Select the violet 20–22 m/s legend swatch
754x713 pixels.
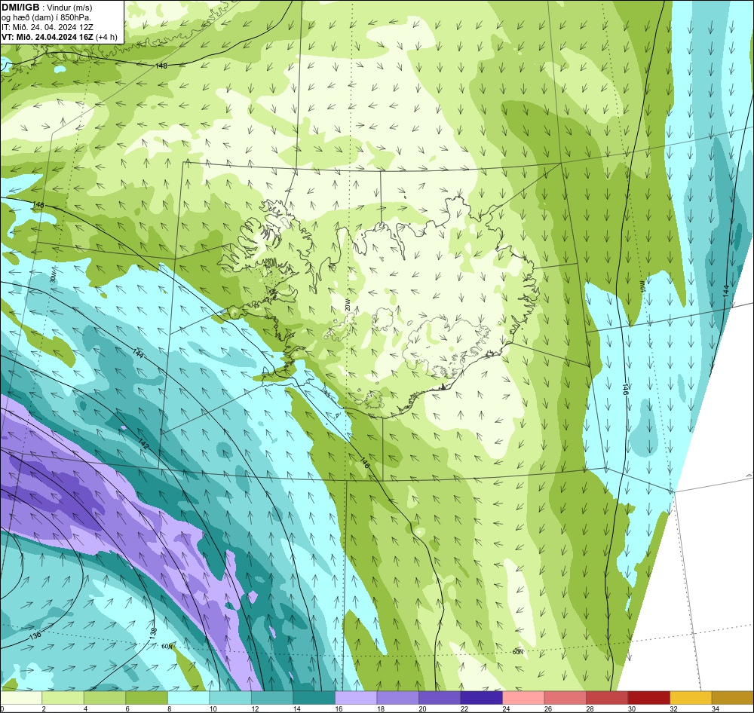pos(440,697)
